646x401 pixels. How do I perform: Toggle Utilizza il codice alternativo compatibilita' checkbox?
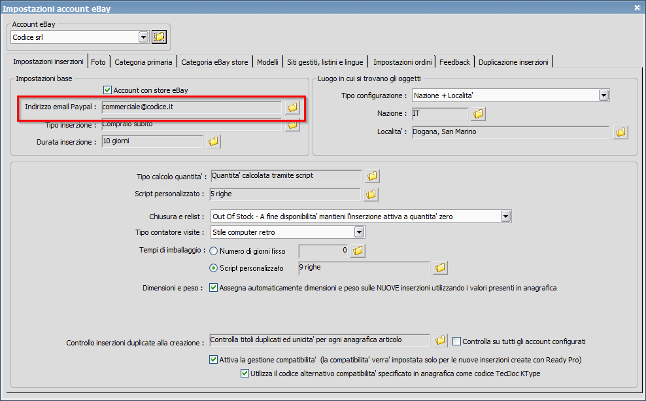[245, 374]
